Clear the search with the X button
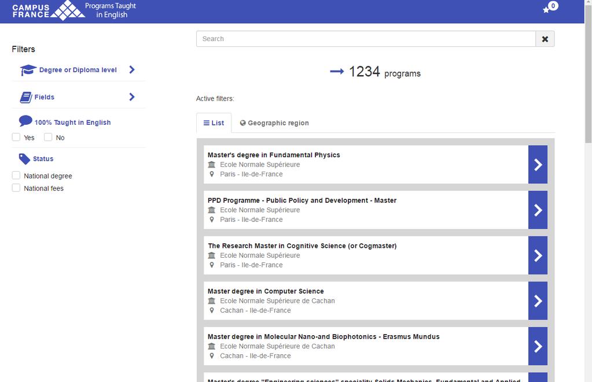The image size is (592, 382). (x=545, y=39)
